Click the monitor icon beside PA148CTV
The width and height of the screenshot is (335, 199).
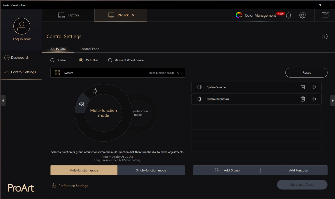coord(111,15)
